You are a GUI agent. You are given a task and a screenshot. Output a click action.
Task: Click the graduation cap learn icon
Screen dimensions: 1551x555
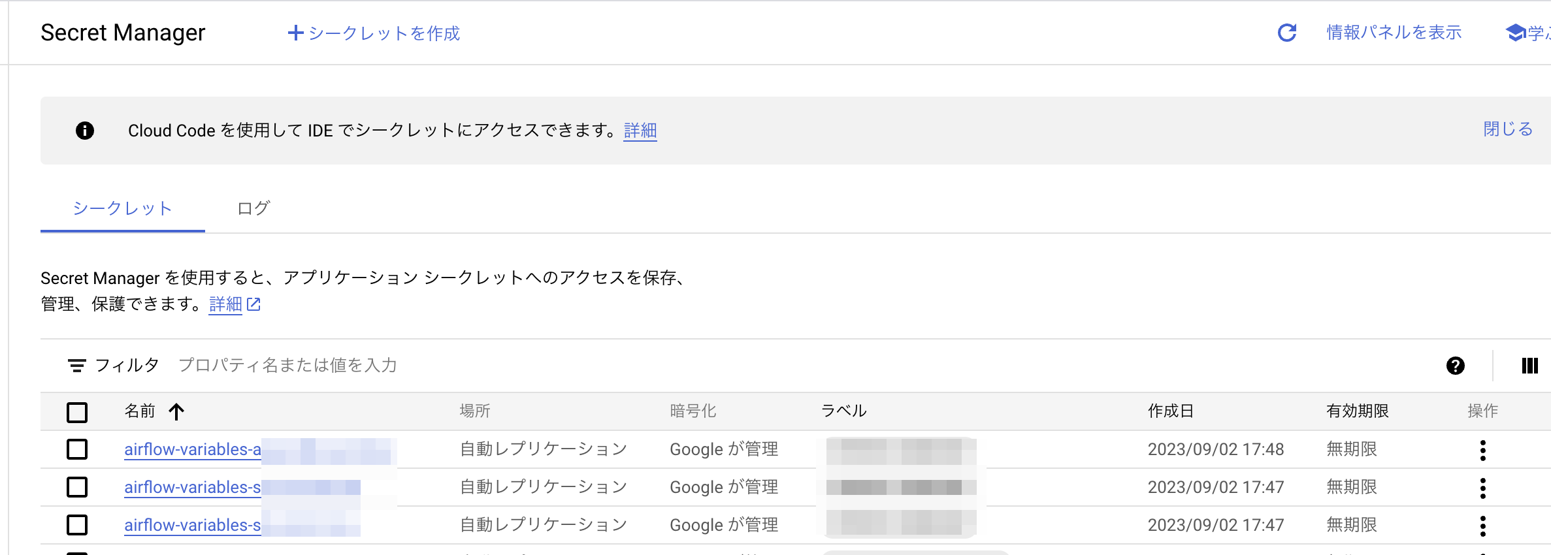pos(1514,33)
